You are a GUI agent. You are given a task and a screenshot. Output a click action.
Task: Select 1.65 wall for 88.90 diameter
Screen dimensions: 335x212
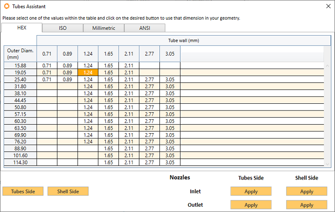[x=109, y=149]
